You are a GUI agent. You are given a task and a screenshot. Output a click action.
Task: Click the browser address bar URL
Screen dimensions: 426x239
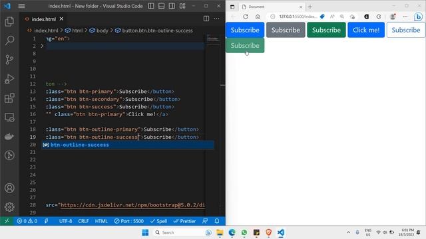point(298,17)
